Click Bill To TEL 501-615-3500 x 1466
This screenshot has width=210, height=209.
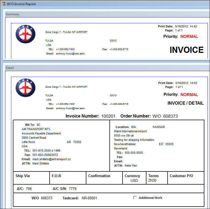coord(46,151)
